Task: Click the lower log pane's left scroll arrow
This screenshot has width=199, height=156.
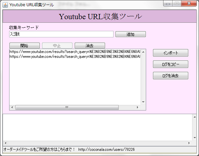Action: coord(6,143)
